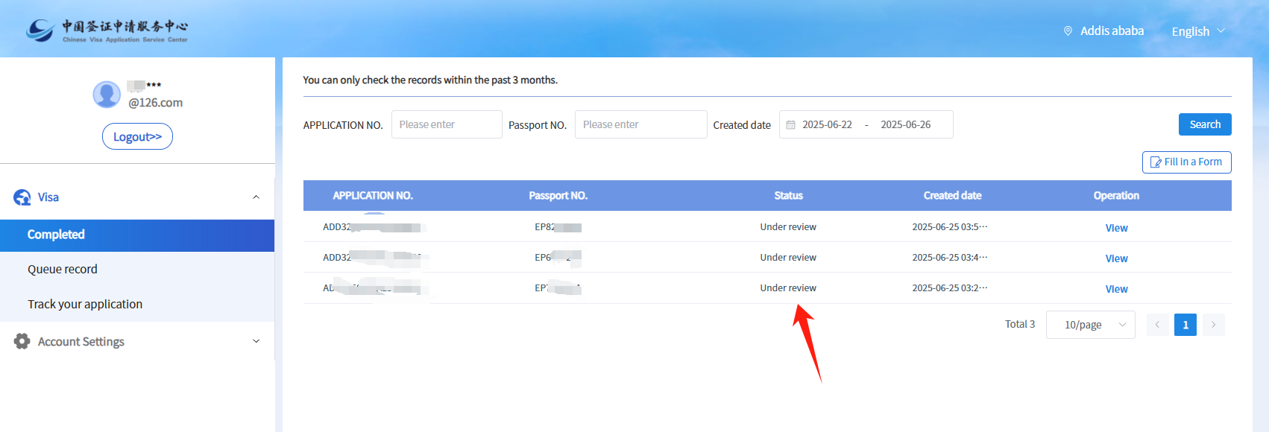1269x432 pixels.
Task: Open the Queue record menu item
Action: [63, 270]
